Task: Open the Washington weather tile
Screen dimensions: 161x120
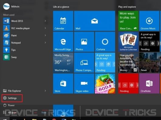Action: pos(63,63)
